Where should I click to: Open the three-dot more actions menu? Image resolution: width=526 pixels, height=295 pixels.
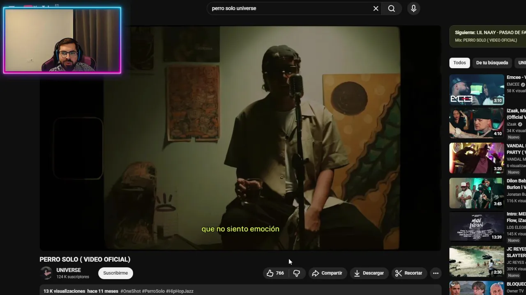436,273
